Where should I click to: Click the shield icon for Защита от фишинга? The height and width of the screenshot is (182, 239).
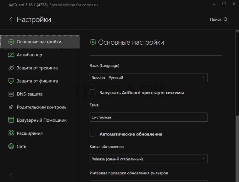click(11, 81)
